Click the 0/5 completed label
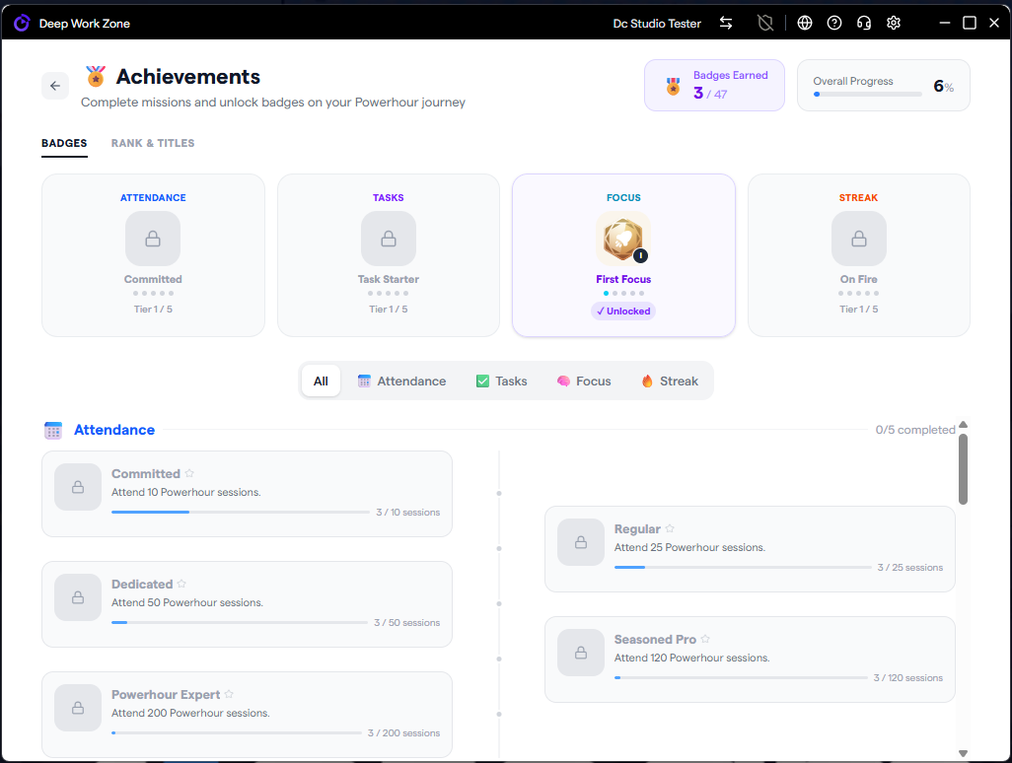This screenshot has width=1012, height=763. (915, 430)
